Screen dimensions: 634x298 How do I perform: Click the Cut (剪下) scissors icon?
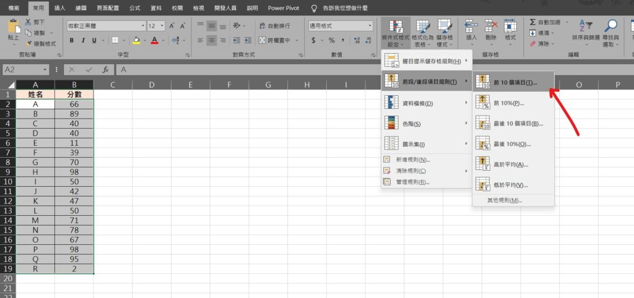tap(28, 22)
